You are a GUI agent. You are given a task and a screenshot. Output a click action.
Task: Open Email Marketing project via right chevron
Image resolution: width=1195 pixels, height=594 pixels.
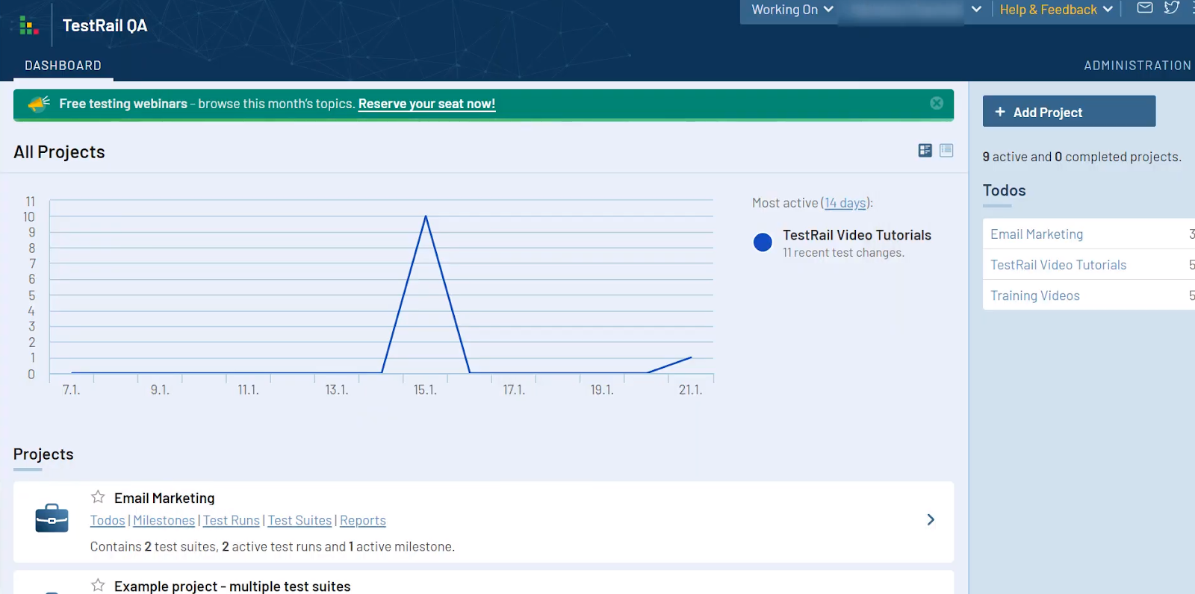931,519
